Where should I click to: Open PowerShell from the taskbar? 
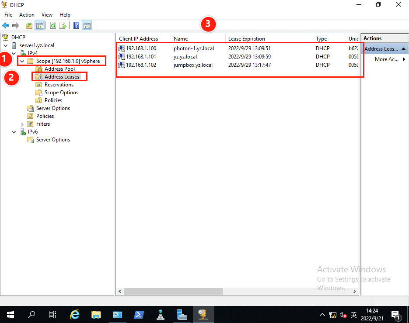point(139,314)
